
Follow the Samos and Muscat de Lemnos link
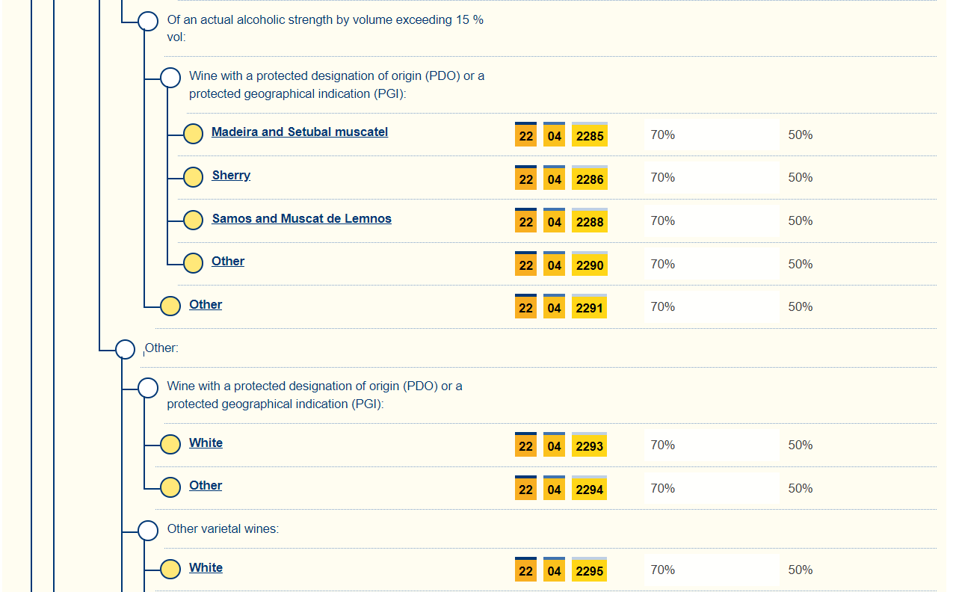301,219
